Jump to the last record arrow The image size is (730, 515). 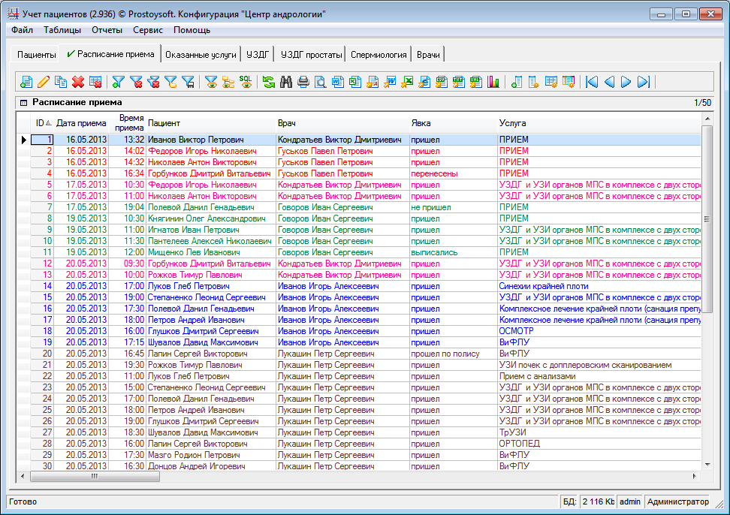(644, 82)
